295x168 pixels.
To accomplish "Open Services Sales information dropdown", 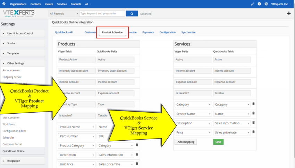I will [x=232, y=123].
